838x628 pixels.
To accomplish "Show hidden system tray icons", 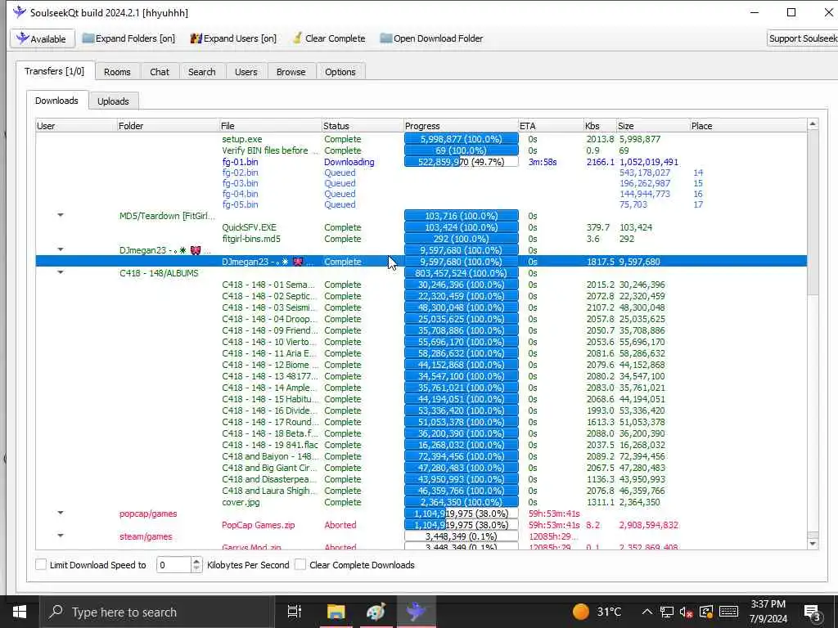I will point(647,612).
